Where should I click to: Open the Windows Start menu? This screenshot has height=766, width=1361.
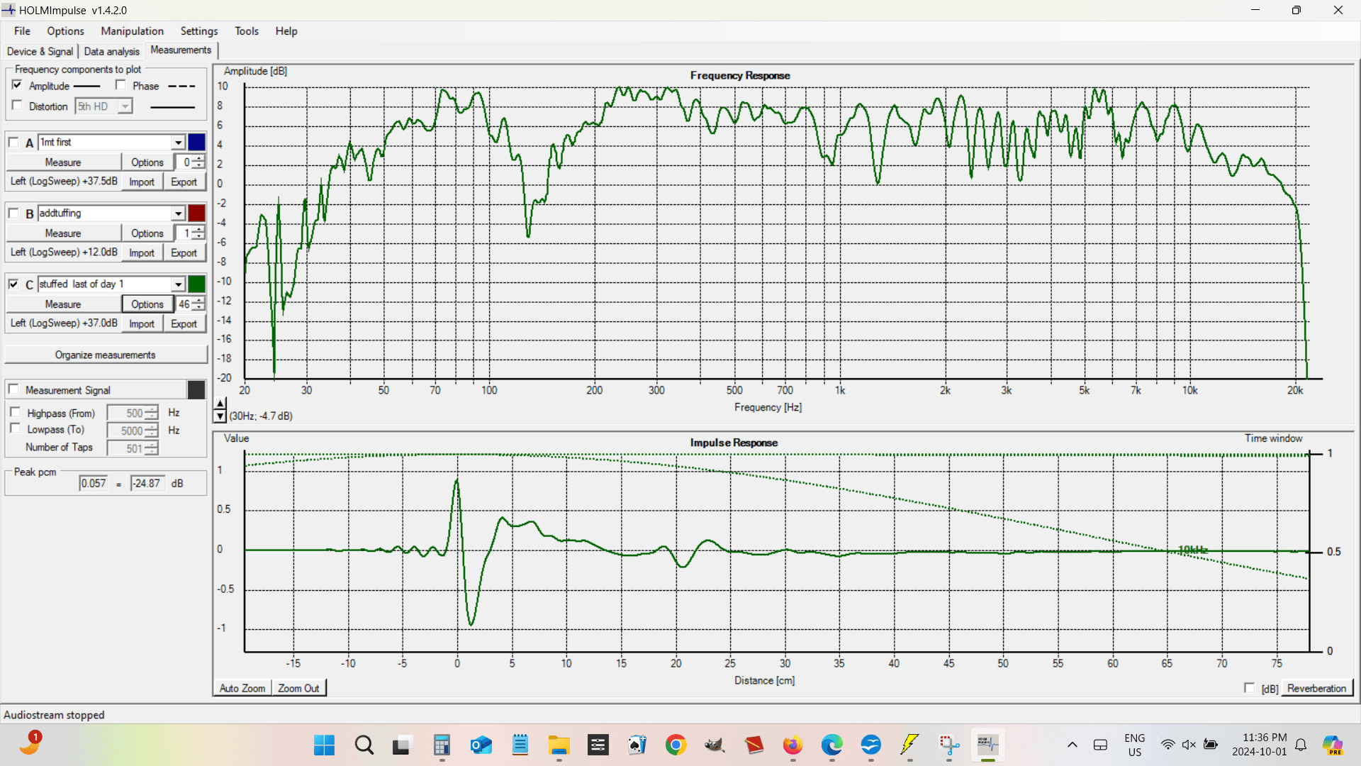click(324, 745)
